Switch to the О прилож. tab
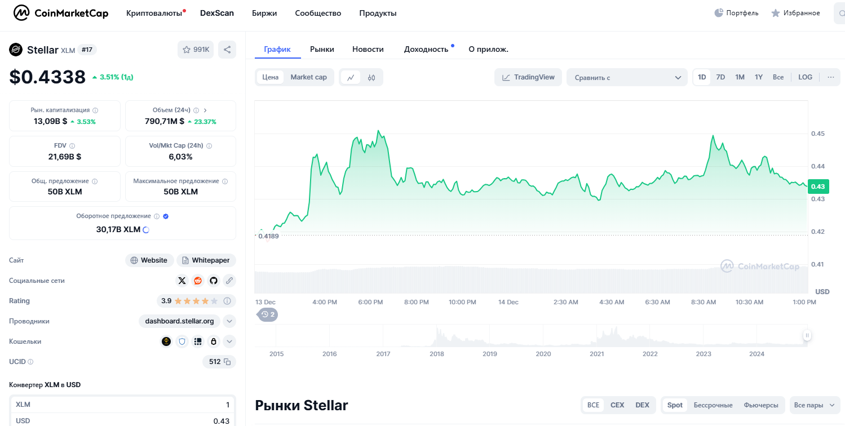The height and width of the screenshot is (426, 845). coord(489,49)
